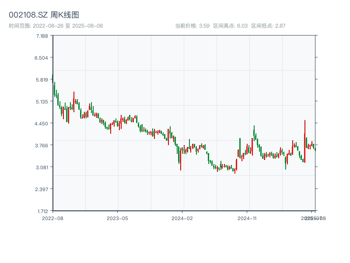350x263 pixels.
Task: Click the 5.819 y-axis label
Action: pos(42,80)
